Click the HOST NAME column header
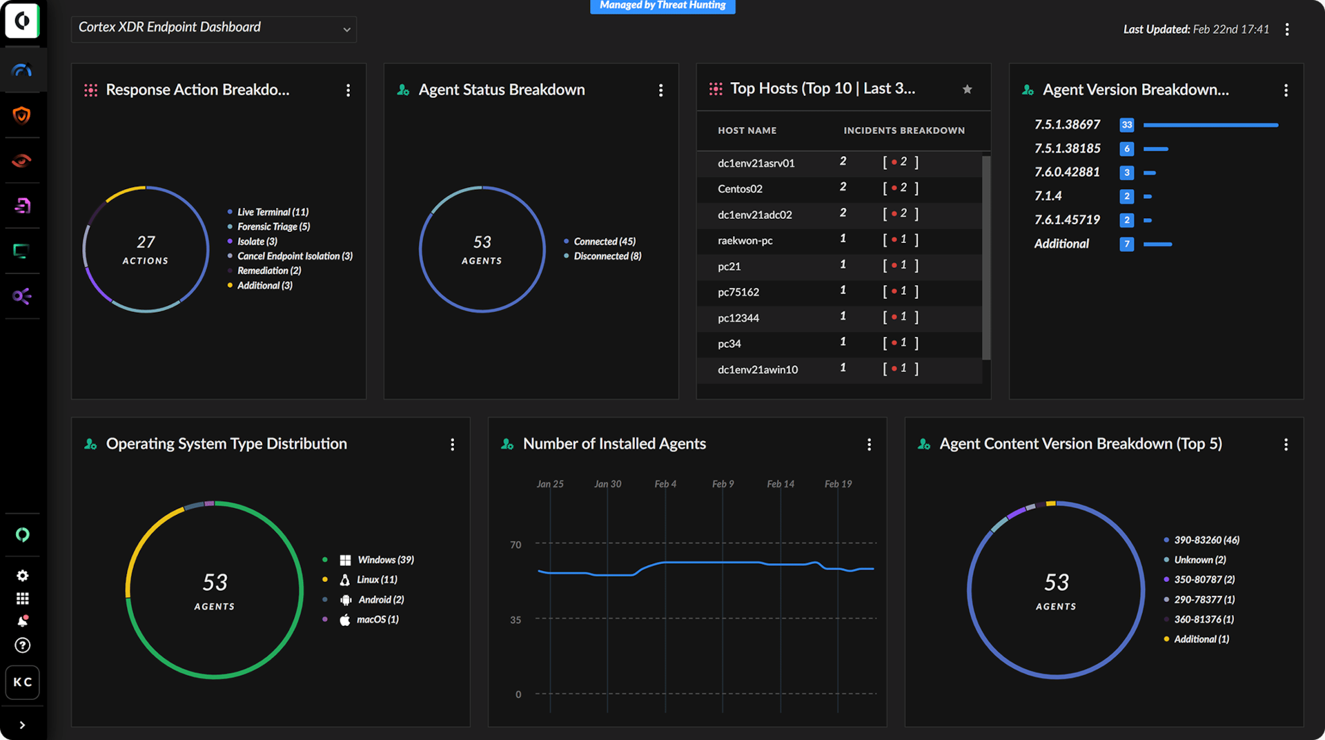The image size is (1325, 740). click(747, 130)
